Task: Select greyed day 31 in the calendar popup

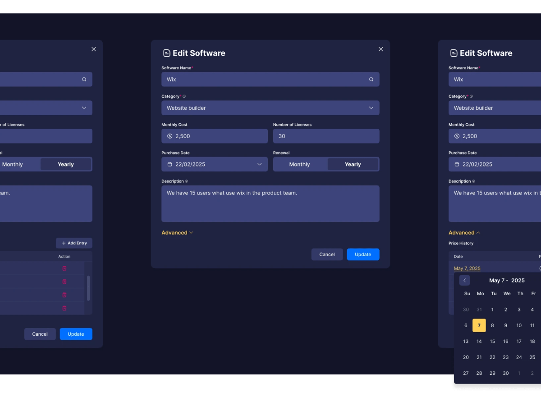Action: (479, 310)
